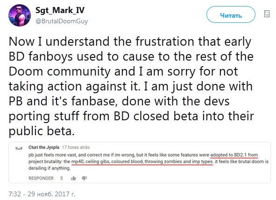Click the Sgt_Mark_IV display name

60,10
